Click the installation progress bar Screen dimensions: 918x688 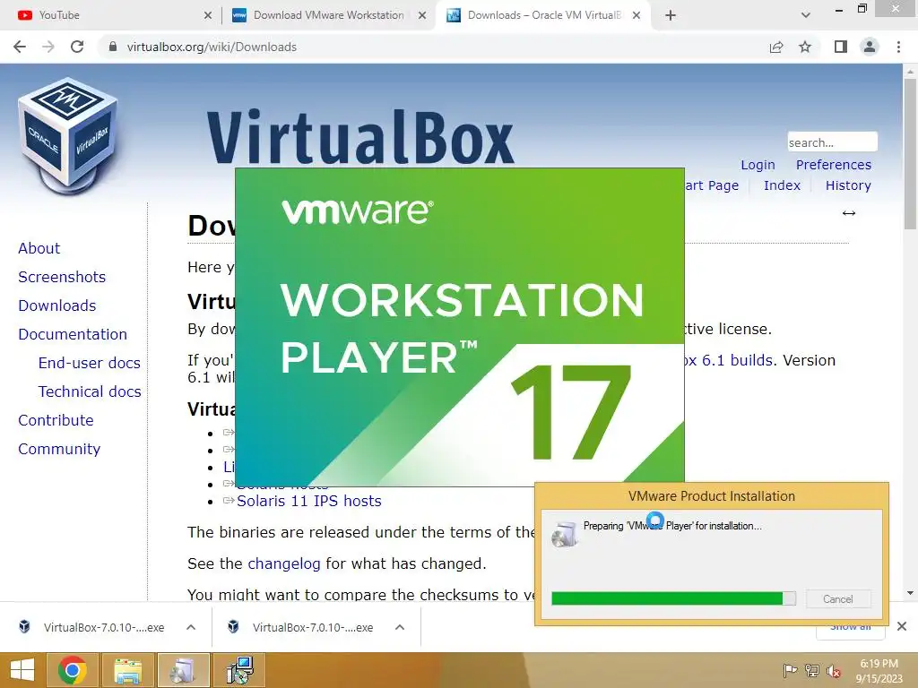pos(673,598)
